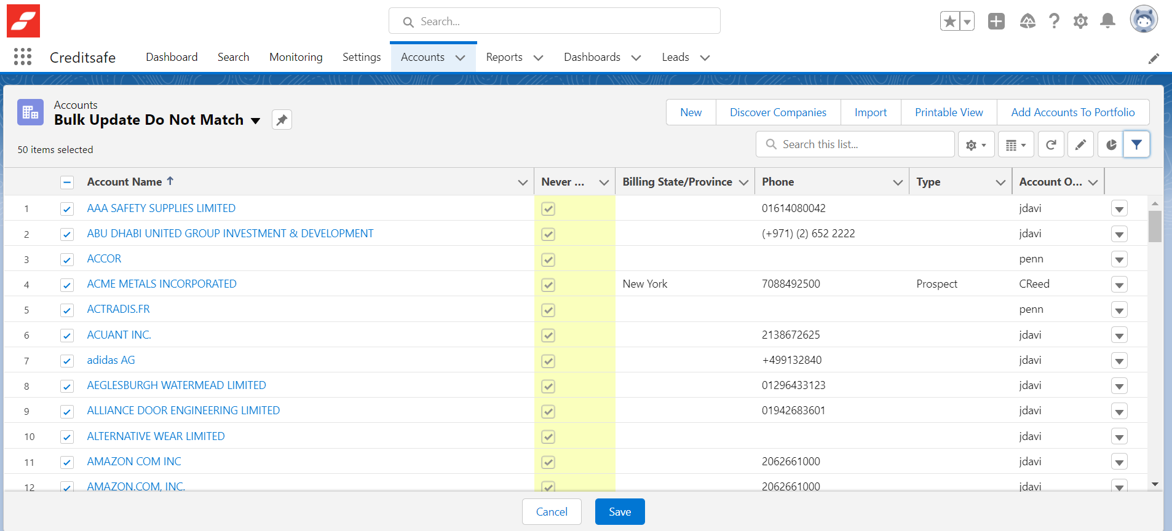Open the Favorites list dropdown arrow
1172x531 pixels.
(x=967, y=22)
